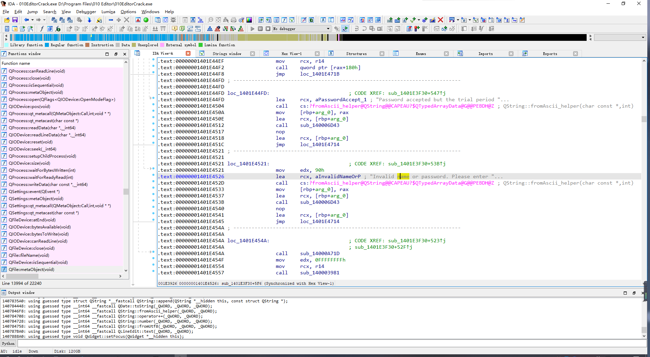Open the hash number-format dropdown arrow

pyautogui.click(x=470, y=20)
